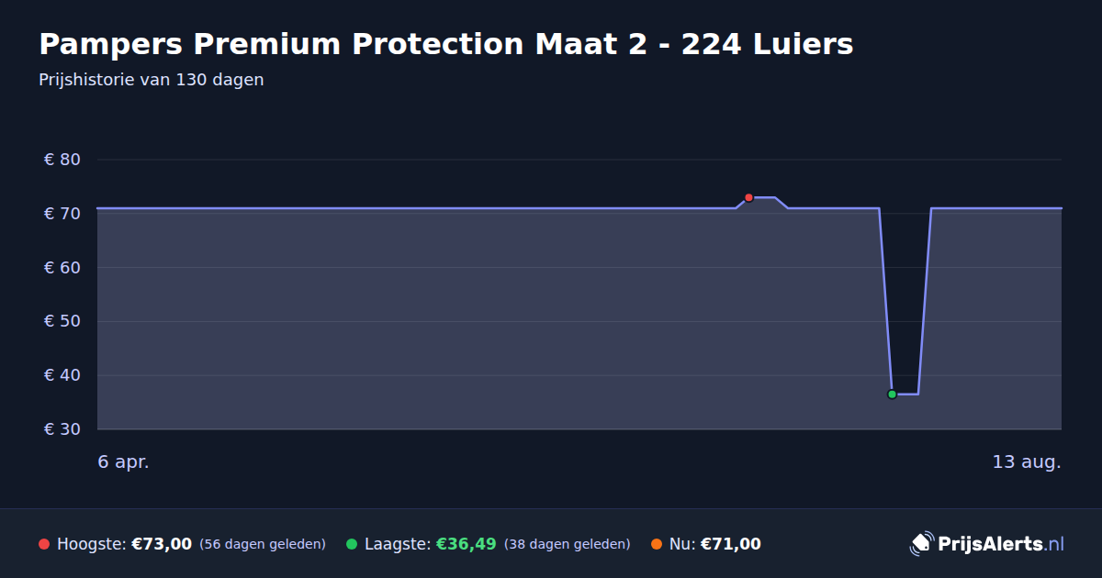Click the product title Pampers Premium Protection
Screen dimensions: 1102x578
[x=446, y=44]
